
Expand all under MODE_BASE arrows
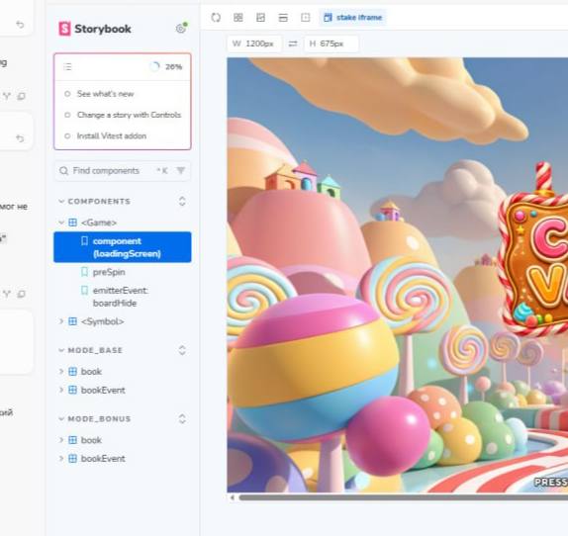pos(182,350)
